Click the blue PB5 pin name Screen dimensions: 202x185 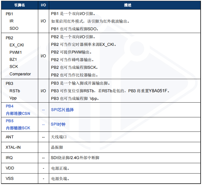(10, 121)
